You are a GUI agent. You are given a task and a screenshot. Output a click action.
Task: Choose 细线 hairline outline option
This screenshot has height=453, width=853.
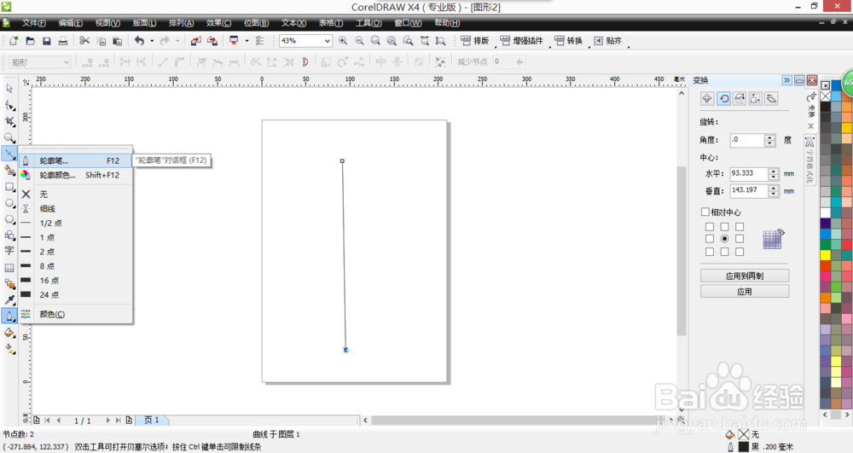point(76,209)
